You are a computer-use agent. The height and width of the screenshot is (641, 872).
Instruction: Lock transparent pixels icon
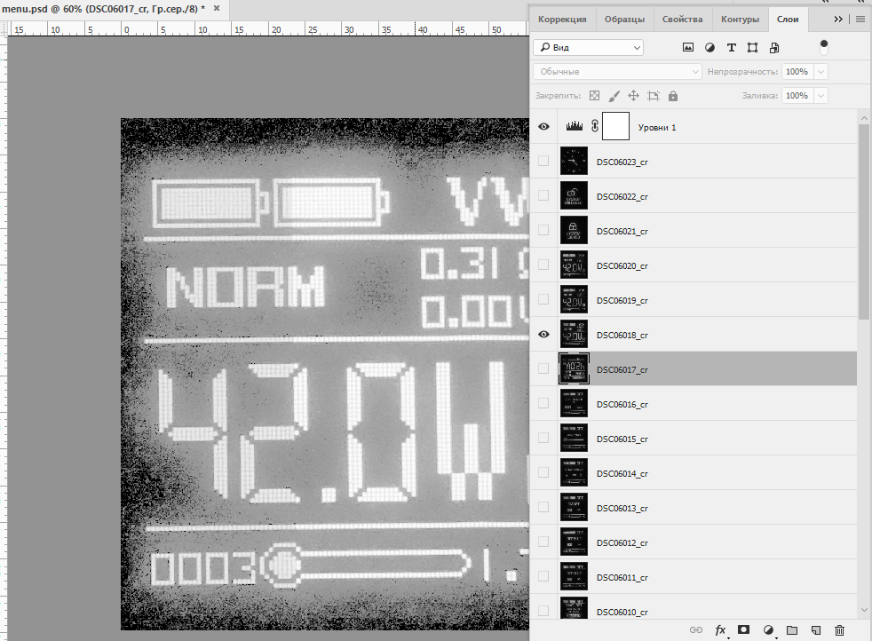click(594, 96)
